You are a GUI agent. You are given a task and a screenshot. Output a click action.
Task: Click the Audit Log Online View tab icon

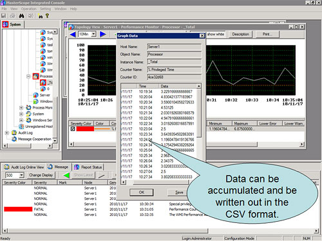(6, 167)
